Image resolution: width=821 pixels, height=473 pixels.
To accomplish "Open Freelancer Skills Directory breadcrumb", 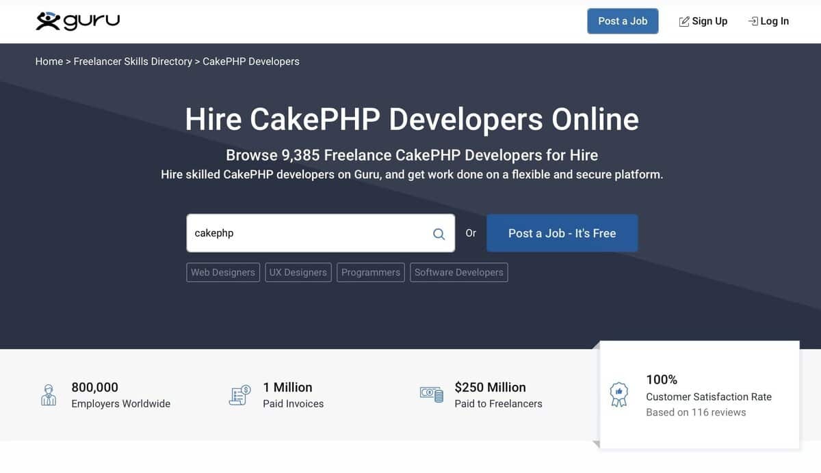I will [133, 62].
